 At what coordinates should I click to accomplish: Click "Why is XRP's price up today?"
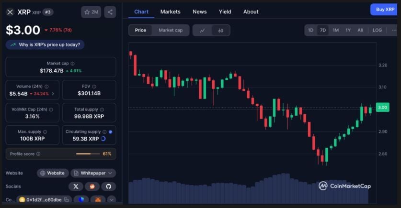(x=46, y=44)
